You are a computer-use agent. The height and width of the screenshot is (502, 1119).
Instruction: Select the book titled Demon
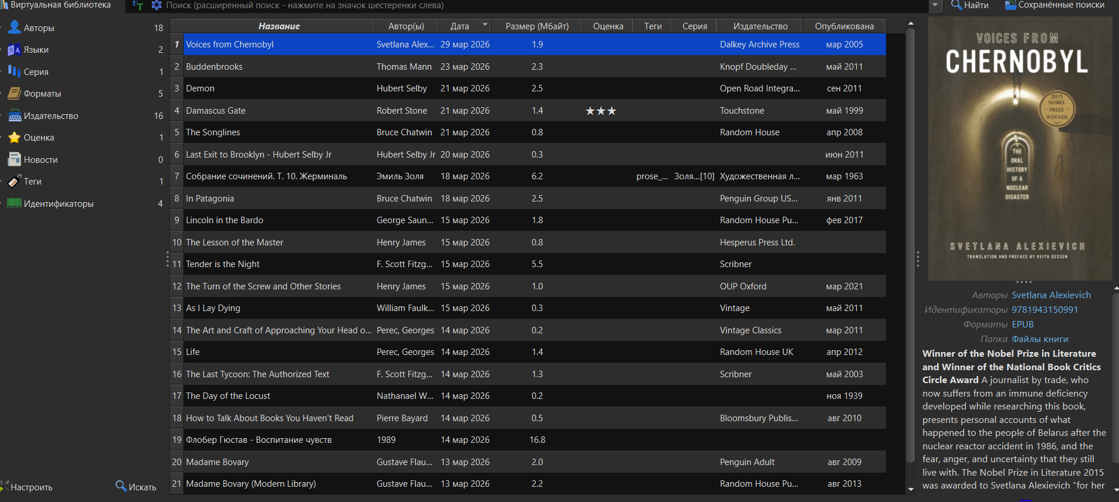[x=200, y=88]
